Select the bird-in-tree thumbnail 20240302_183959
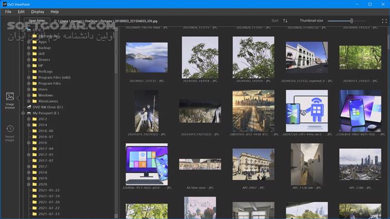The height and width of the screenshot is (219, 390). click(253, 57)
